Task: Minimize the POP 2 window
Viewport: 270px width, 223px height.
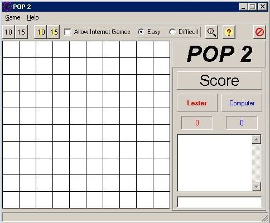Action: (243, 7)
